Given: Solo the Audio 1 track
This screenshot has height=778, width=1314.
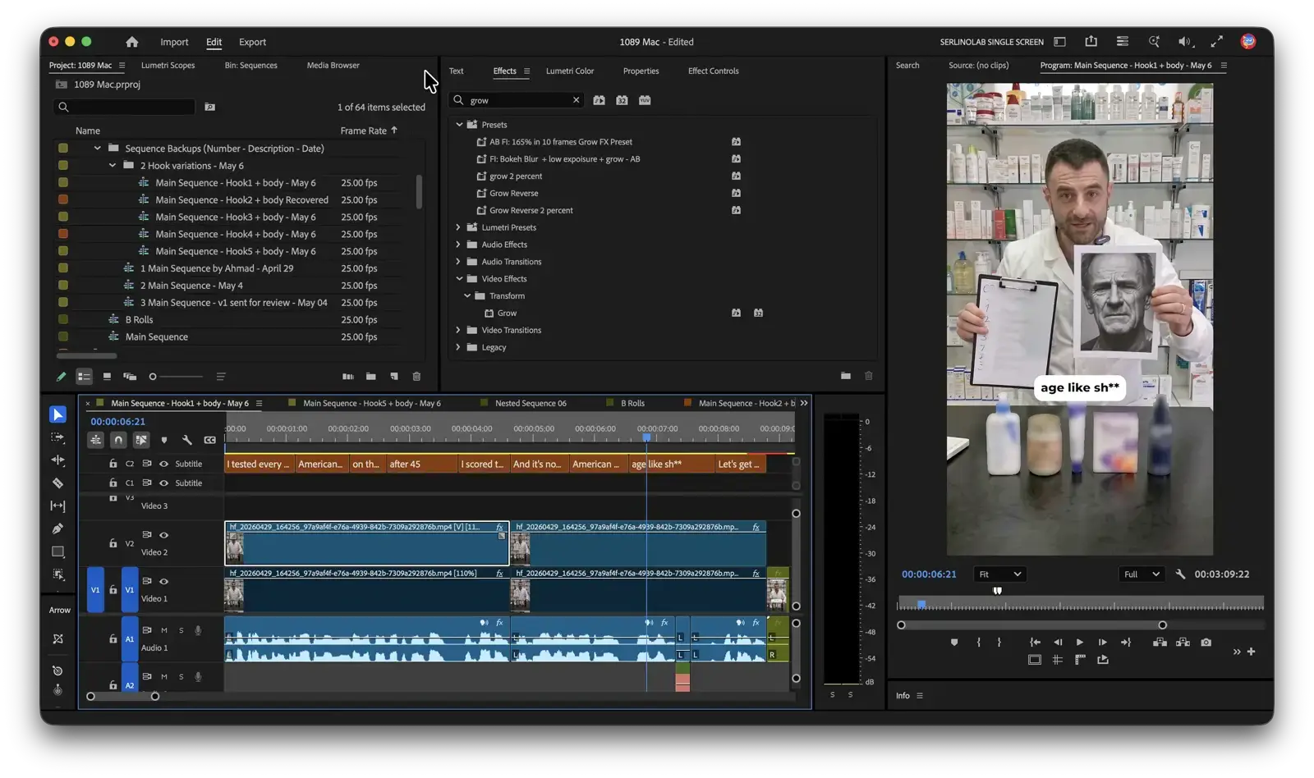Looking at the screenshot, I should (x=181, y=630).
